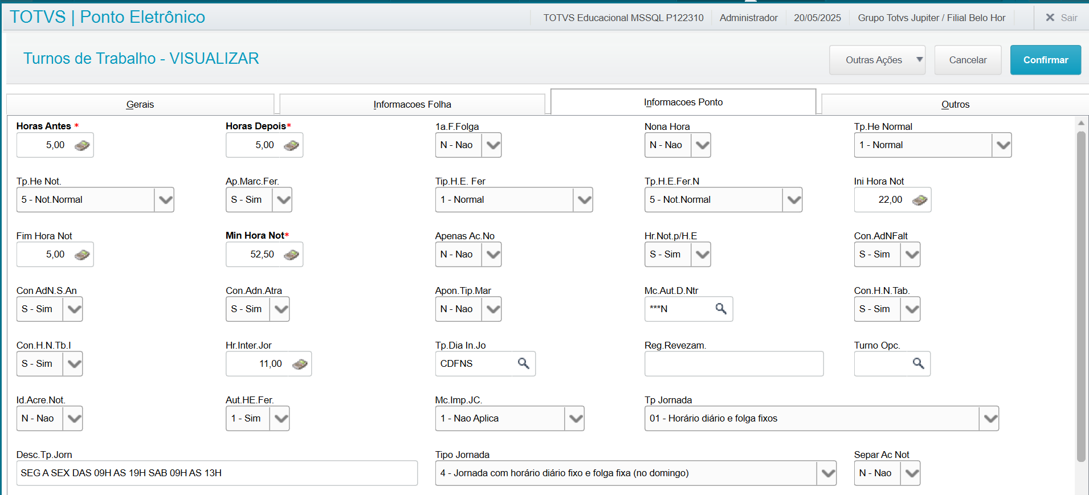Click calculator icon beside Min Hora Not
Screen dimensions: 1089x495
tap(291, 255)
